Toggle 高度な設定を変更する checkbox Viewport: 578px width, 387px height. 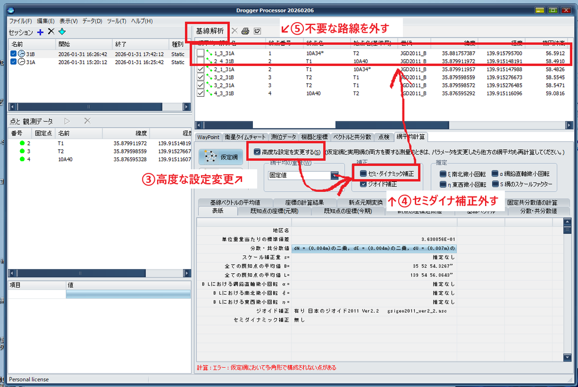tap(257, 152)
